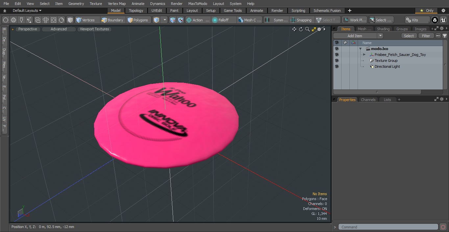The height and width of the screenshot is (232, 449).
Task: Open the dropdown arrow beside Items mode cube
Action: click(165, 20)
